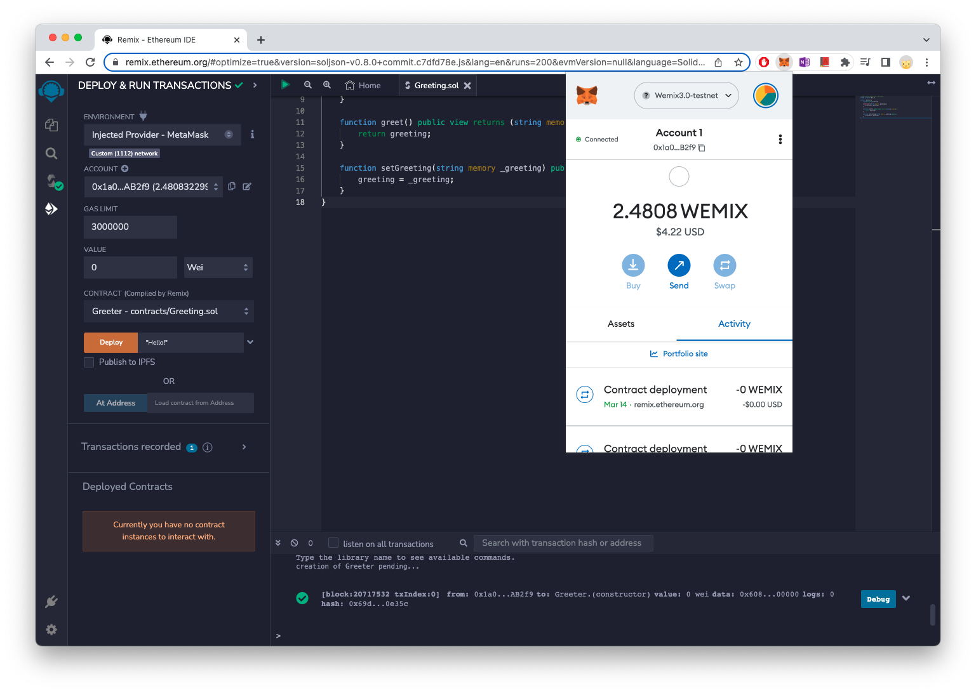Open the Portfolio site link
This screenshot has height=693, width=976.
(x=679, y=354)
